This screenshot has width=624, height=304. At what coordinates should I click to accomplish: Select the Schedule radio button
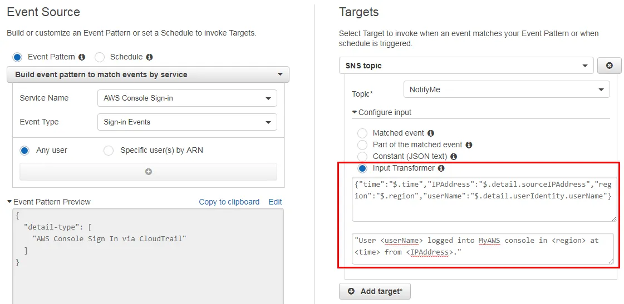click(x=100, y=57)
